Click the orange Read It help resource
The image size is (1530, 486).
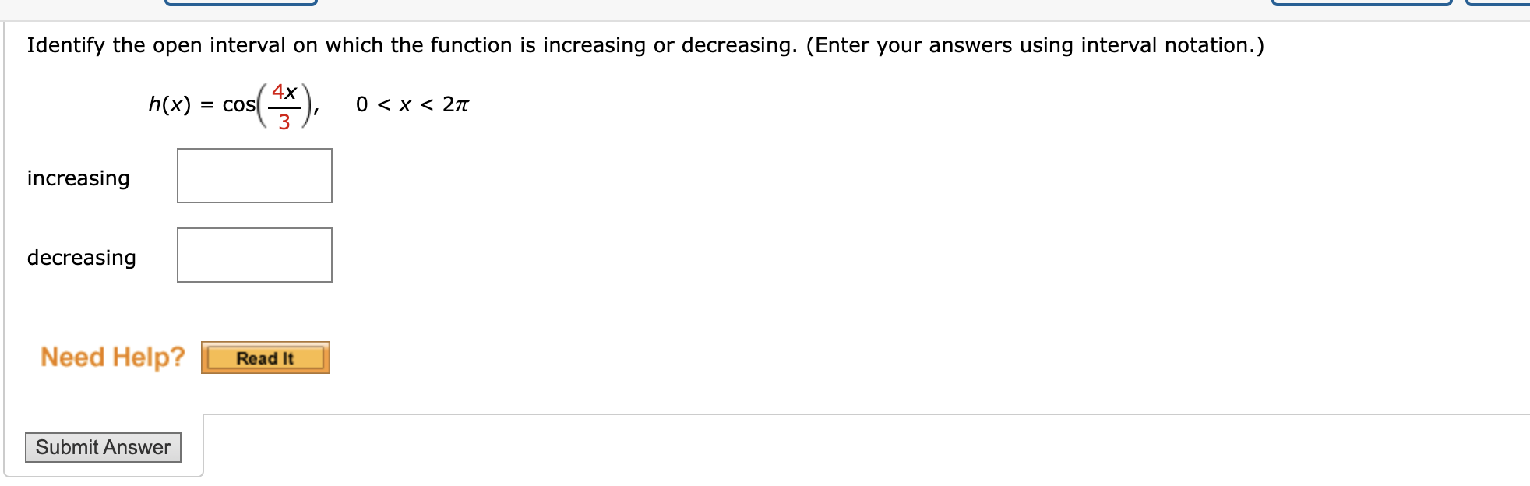[x=266, y=358]
